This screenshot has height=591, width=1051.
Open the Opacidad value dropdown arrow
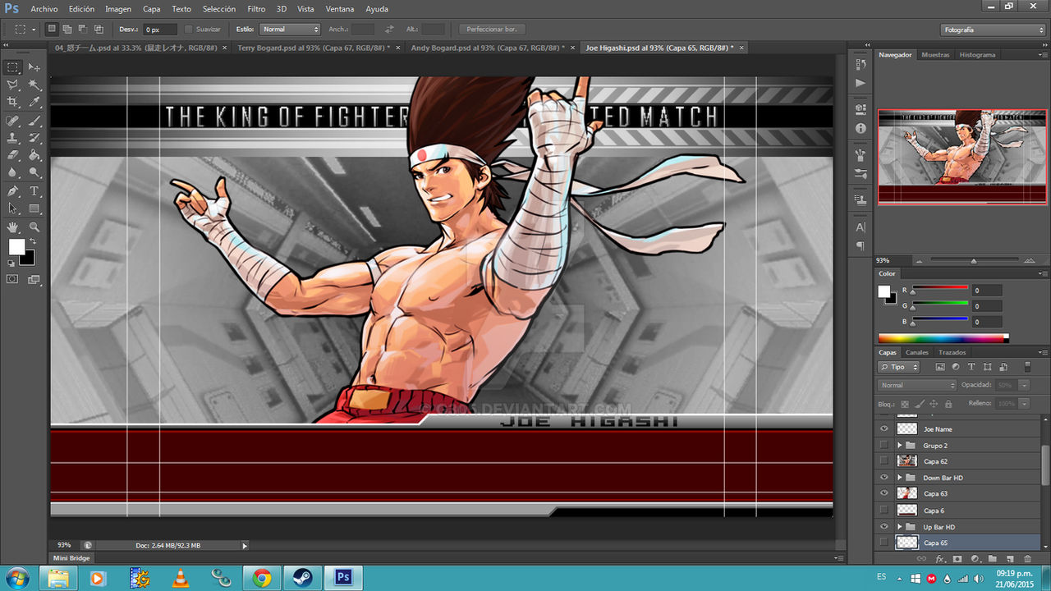1024,385
